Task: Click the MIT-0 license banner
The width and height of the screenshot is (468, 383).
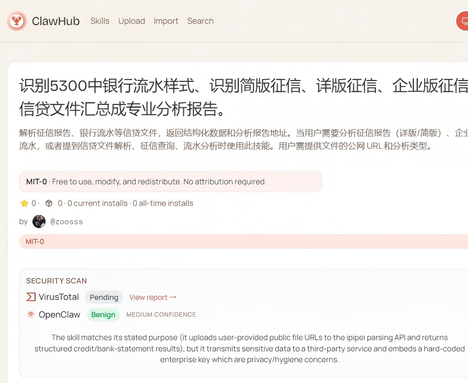Action: [x=35, y=241]
